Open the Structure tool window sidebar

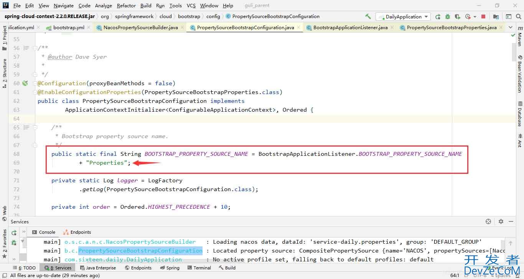4,74
